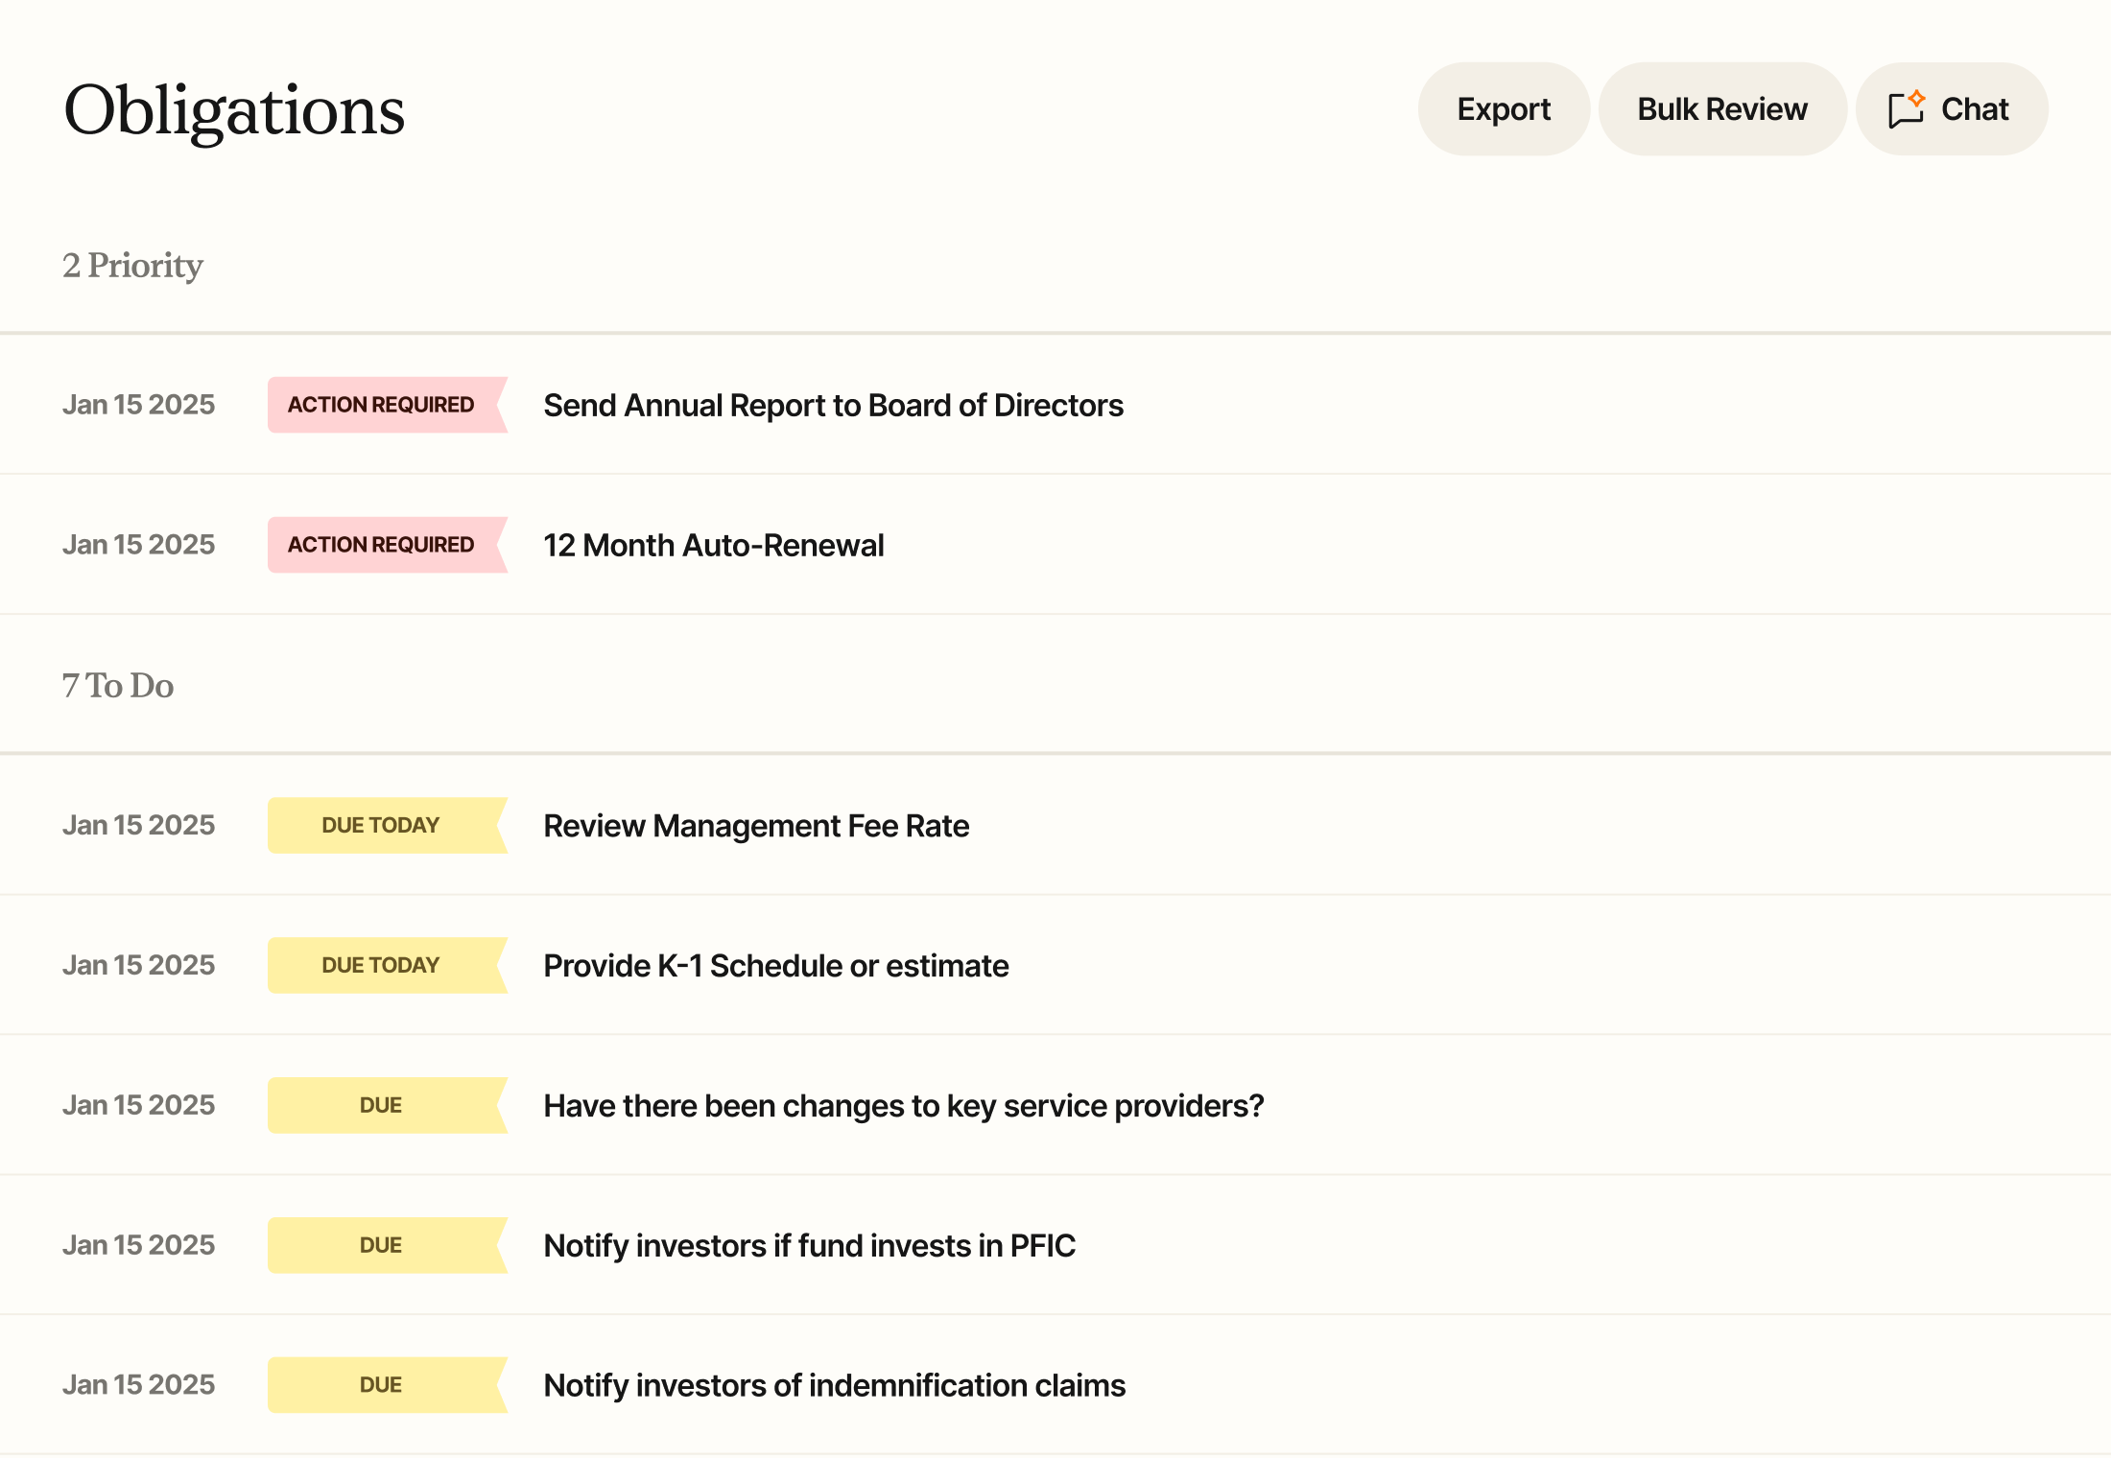Select Notify investors if fund invests in PFIC
Screen dimensions: 2111x1458
coord(809,1246)
